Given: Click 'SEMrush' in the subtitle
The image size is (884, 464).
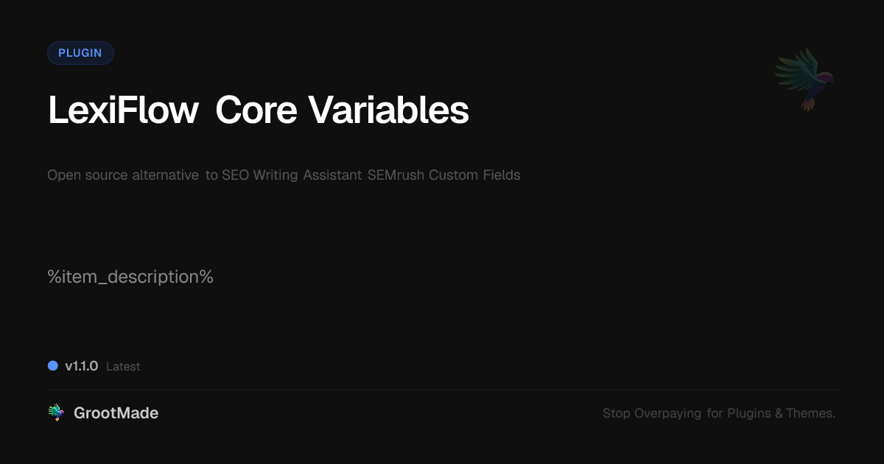Looking at the screenshot, I should tap(396, 175).
